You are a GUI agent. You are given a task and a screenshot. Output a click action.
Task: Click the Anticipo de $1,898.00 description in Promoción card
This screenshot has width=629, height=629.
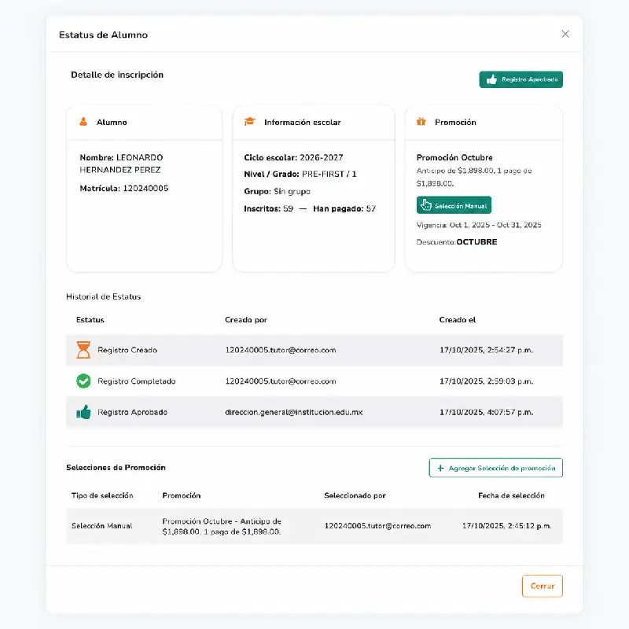pyautogui.click(x=474, y=177)
